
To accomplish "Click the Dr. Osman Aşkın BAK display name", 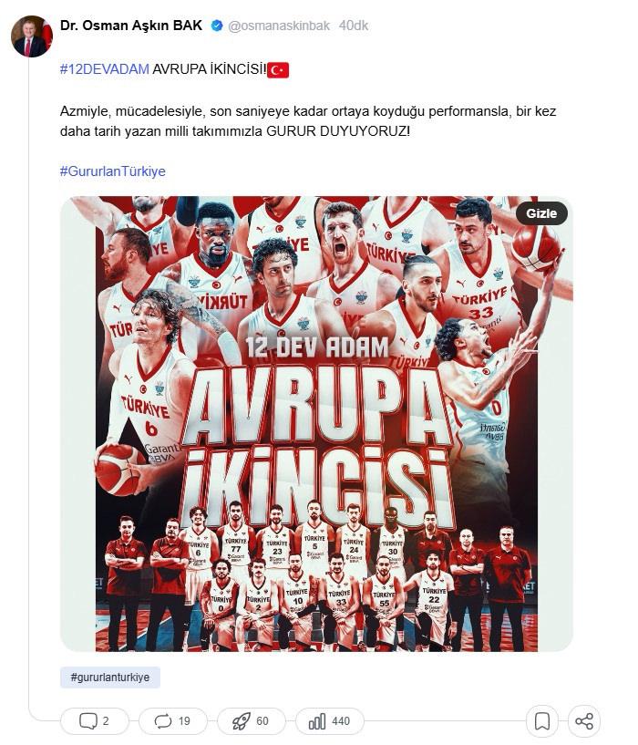I will point(131,26).
